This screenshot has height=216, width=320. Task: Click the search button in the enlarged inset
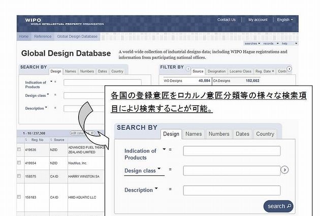pos(278,206)
